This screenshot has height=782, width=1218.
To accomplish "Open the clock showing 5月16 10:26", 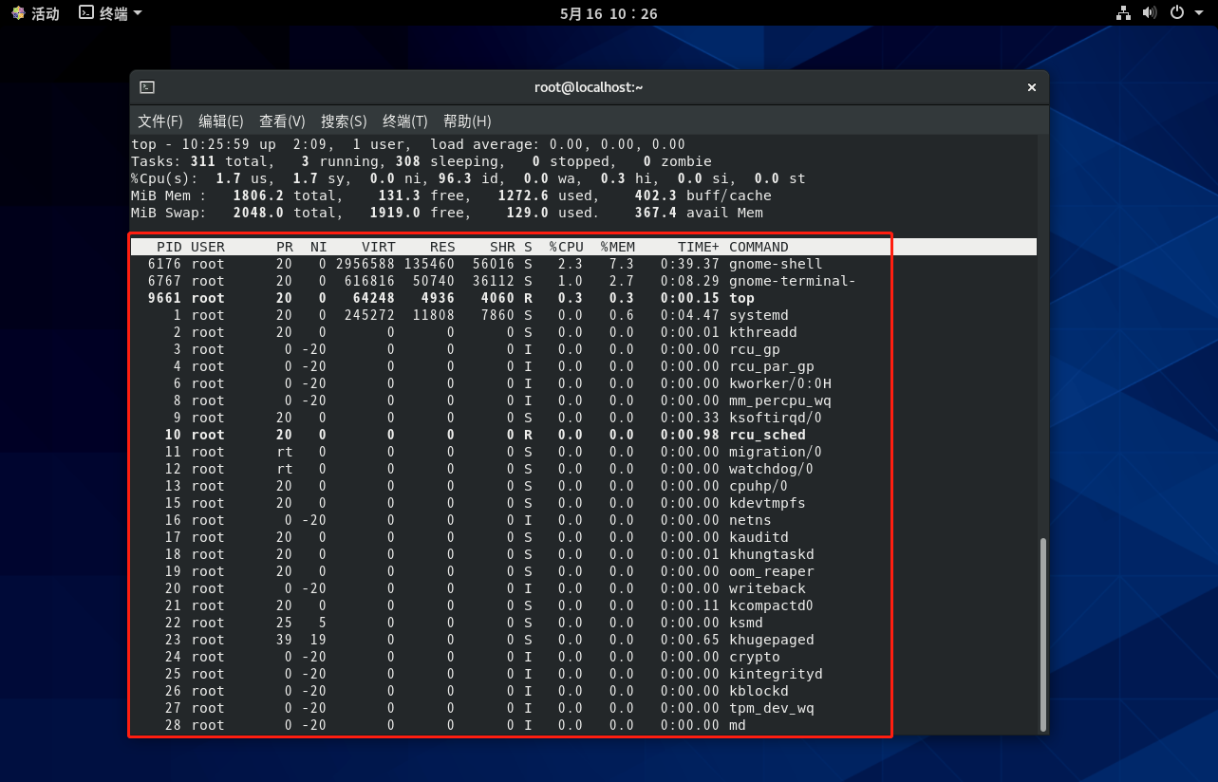I will click(609, 13).
